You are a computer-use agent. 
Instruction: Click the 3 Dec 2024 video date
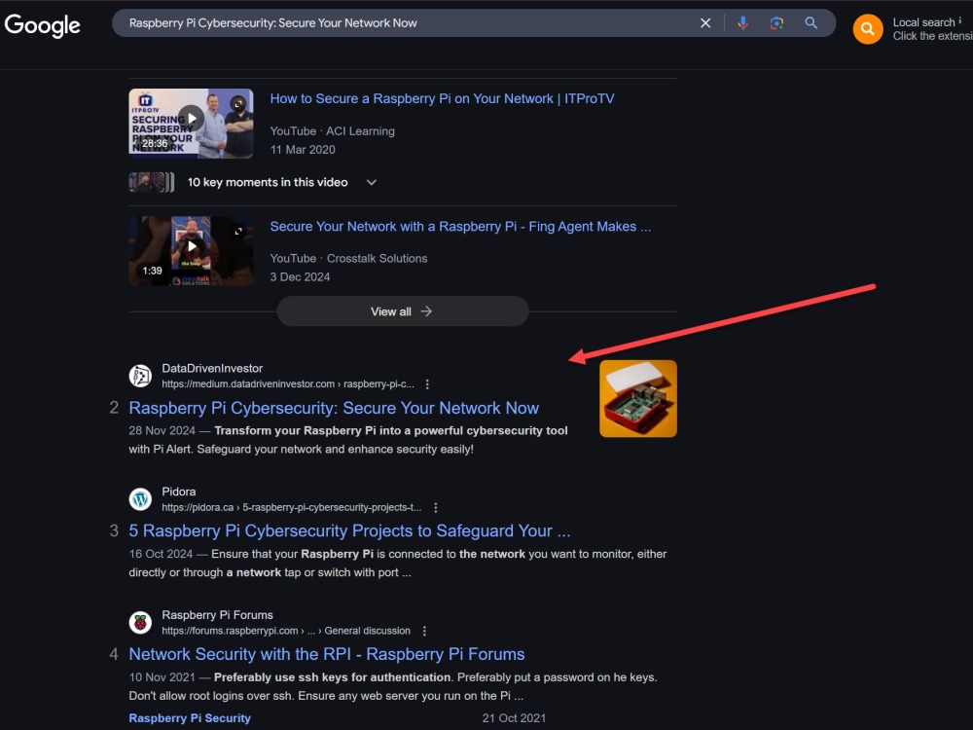300,276
